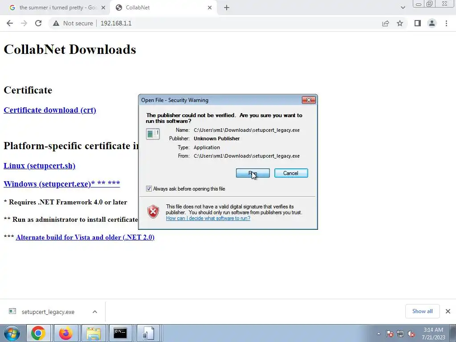Go back using the browser back arrow
This screenshot has width=456, height=342.
pyautogui.click(x=10, y=23)
